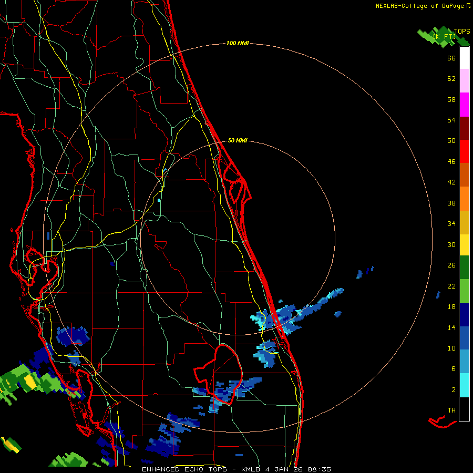The height and width of the screenshot is (473, 473).
Task: Click the "K FT" units label
Action: [444, 37]
